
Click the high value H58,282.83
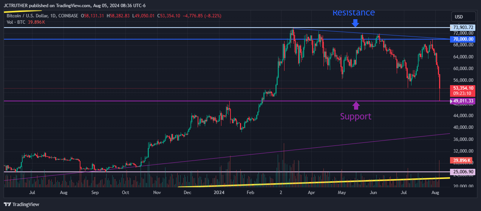(118, 16)
